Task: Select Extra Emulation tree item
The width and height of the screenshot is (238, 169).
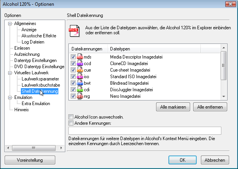Action: (x=36, y=104)
